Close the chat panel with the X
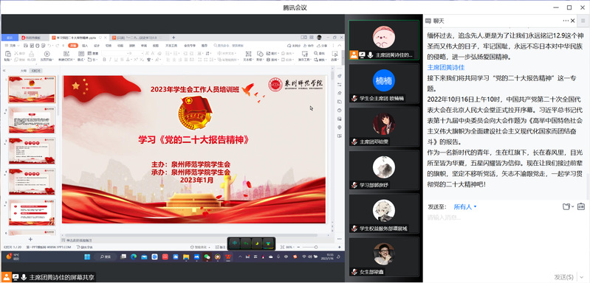590x283 pixels. [x=573, y=21]
